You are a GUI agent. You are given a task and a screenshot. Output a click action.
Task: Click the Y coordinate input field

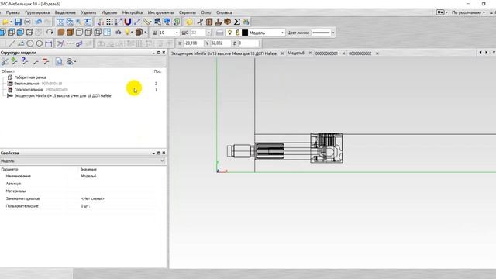point(221,43)
